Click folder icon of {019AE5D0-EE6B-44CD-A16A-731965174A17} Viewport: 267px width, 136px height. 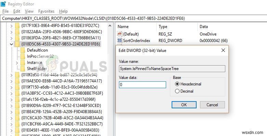[17, 81]
